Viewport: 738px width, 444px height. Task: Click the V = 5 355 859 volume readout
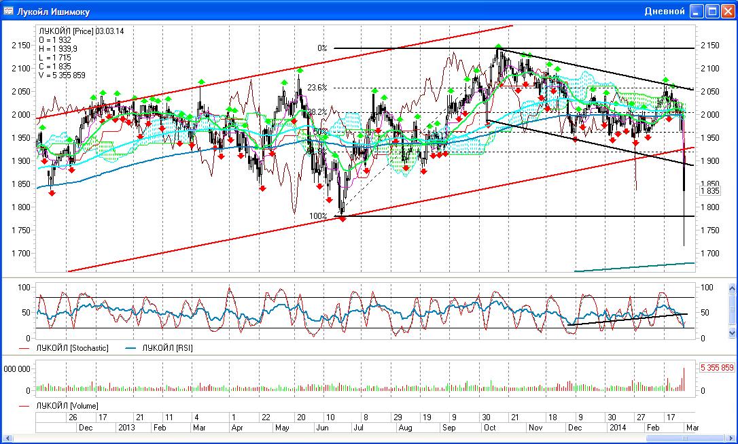point(62,75)
